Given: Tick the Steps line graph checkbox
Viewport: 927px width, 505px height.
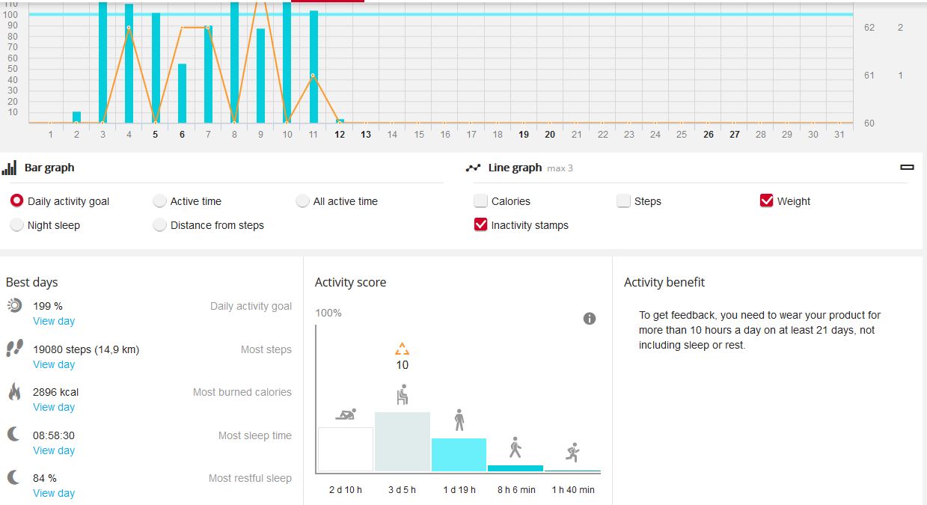Looking at the screenshot, I should [623, 201].
